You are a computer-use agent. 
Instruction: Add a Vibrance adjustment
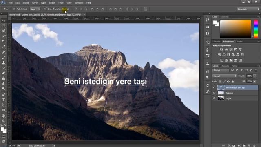(x=240, y=49)
